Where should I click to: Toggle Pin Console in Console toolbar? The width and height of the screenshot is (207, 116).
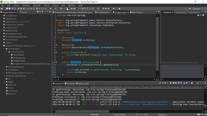coord(184,83)
